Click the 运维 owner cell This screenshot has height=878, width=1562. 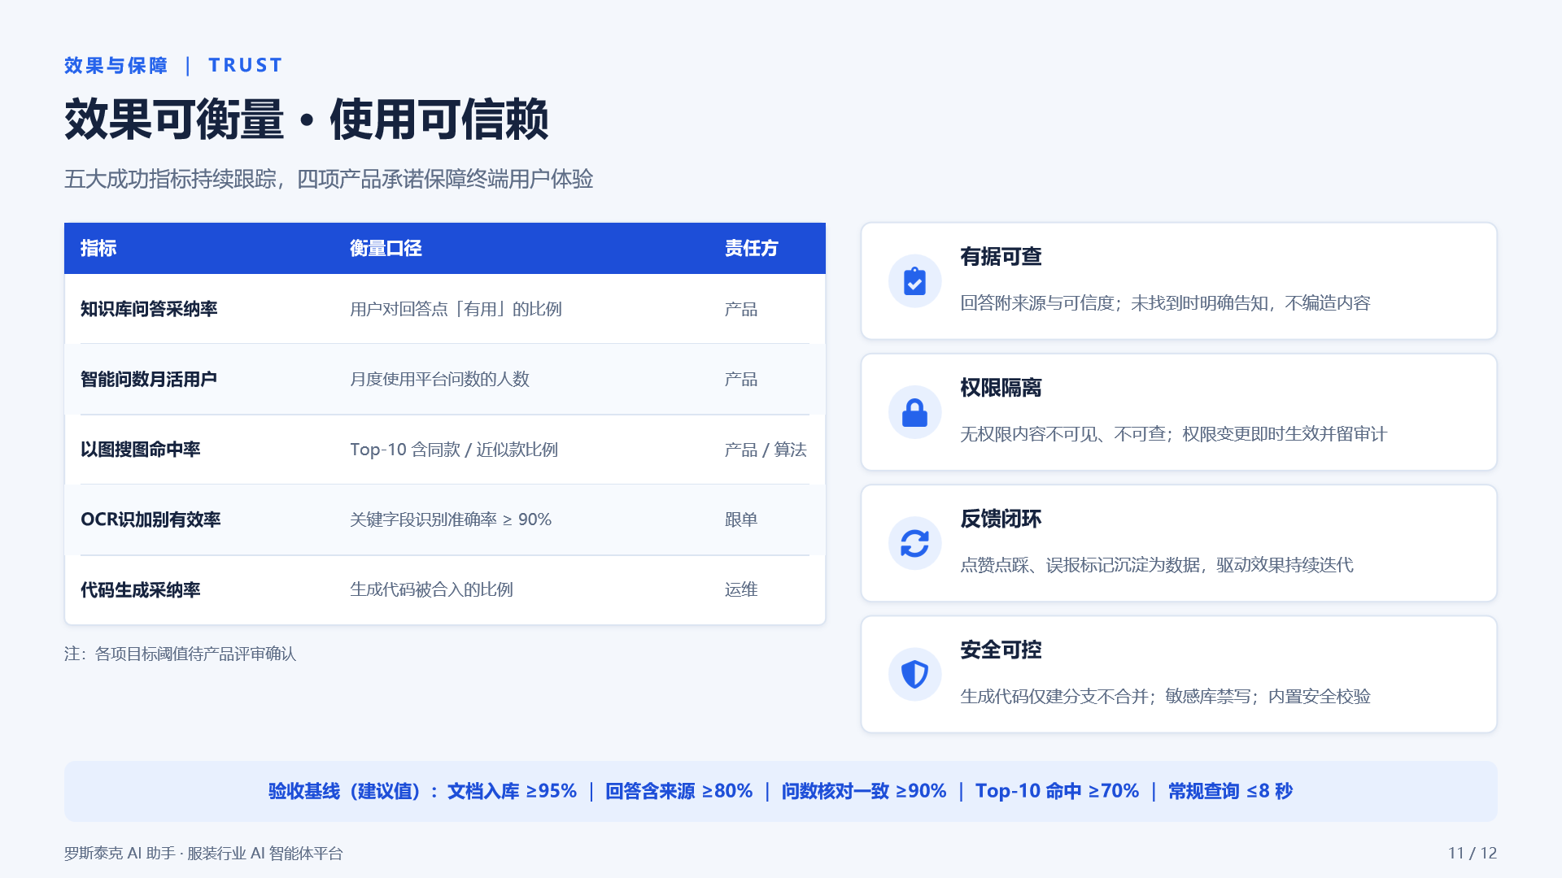(x=741, y=589)
